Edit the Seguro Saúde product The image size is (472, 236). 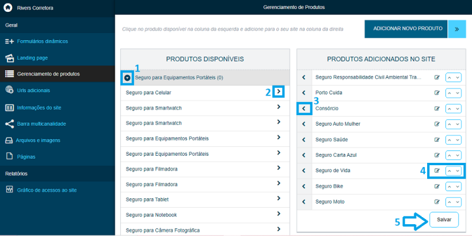coord(437,140)
